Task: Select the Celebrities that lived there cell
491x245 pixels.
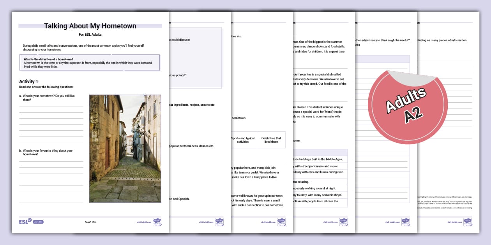Action: click(x=272, y=140)
